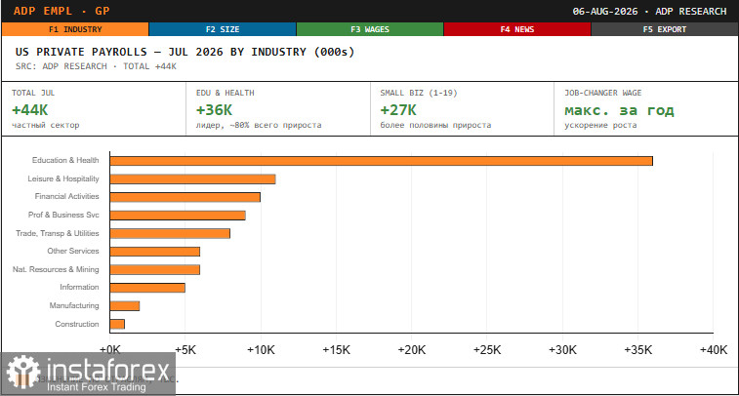This screenshot has width=739, height=396.
Task: Select the F5 EXPORT tab
Action: pos(665,29)
